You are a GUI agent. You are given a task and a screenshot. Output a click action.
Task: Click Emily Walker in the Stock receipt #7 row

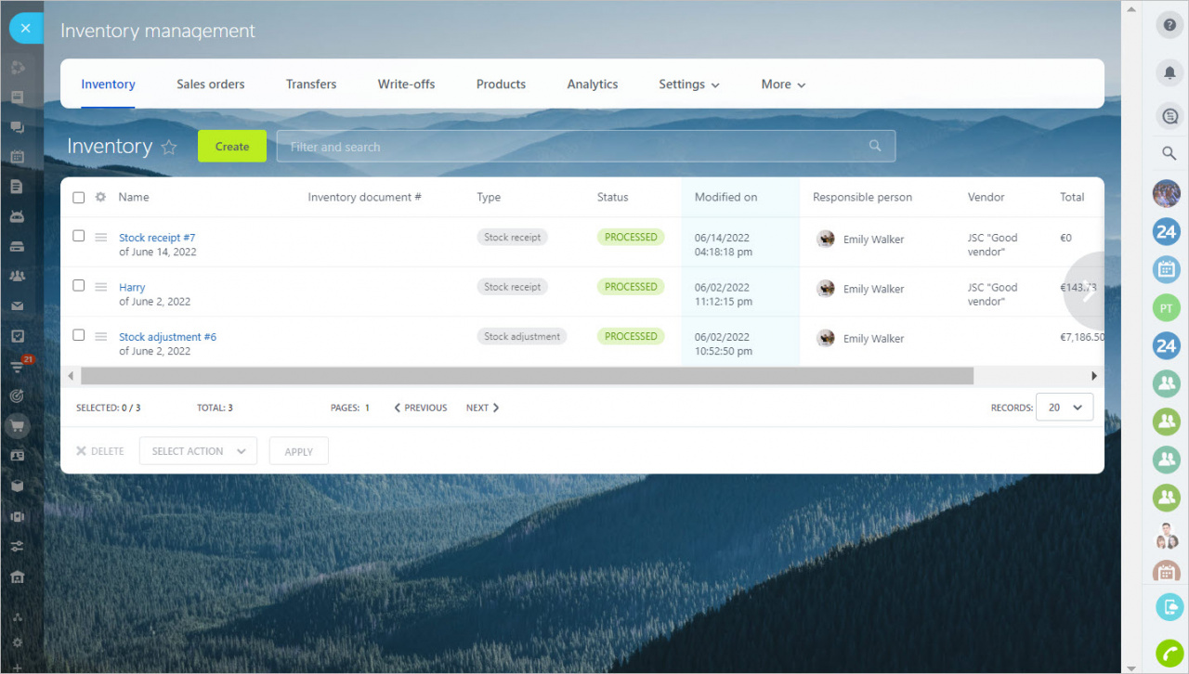tap(873, 240)
